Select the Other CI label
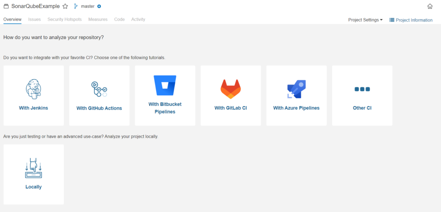This screenshot has height=212, width=441. click(362, 108)
